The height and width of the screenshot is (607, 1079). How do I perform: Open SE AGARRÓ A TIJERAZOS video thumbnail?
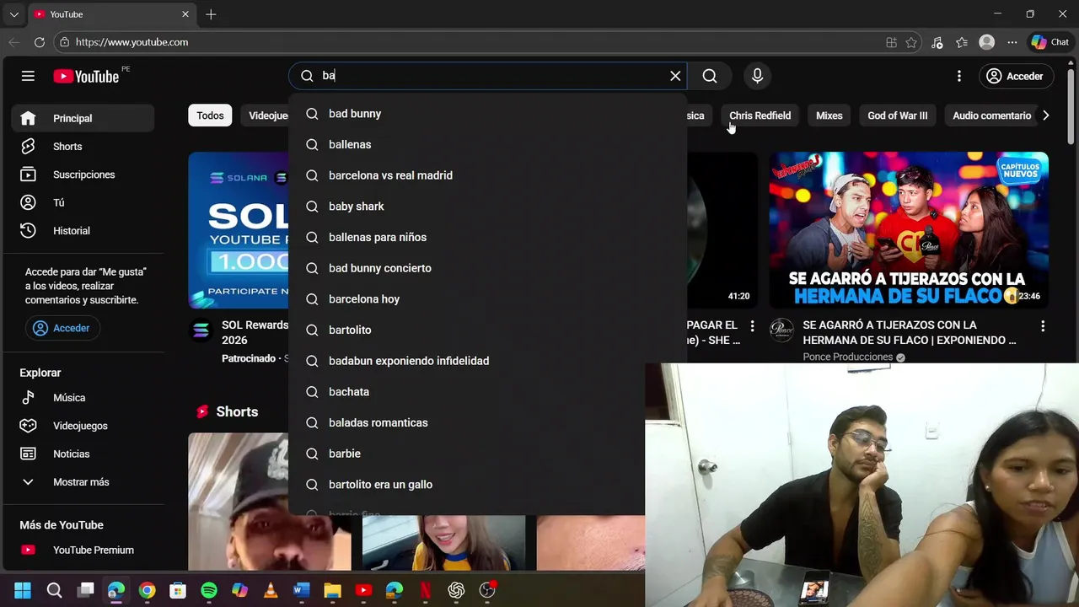pos(909,230)
